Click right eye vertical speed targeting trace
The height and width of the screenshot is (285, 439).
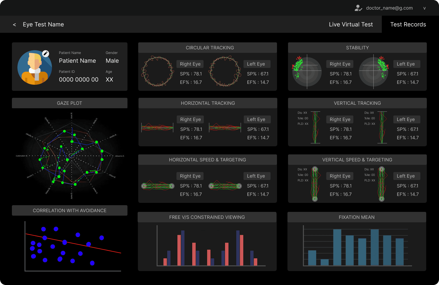(x=315, y=184)
